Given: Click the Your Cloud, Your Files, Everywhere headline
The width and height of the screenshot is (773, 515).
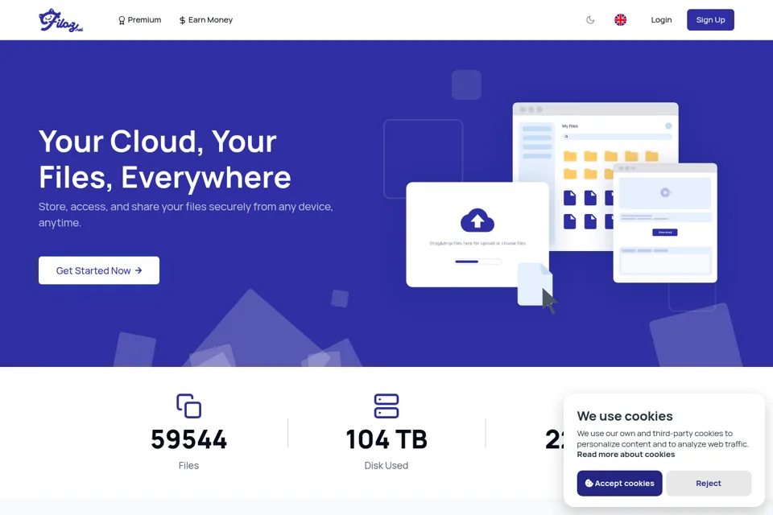Looking at the screenshot, I should pyautogui.click(x=164, y=159).
